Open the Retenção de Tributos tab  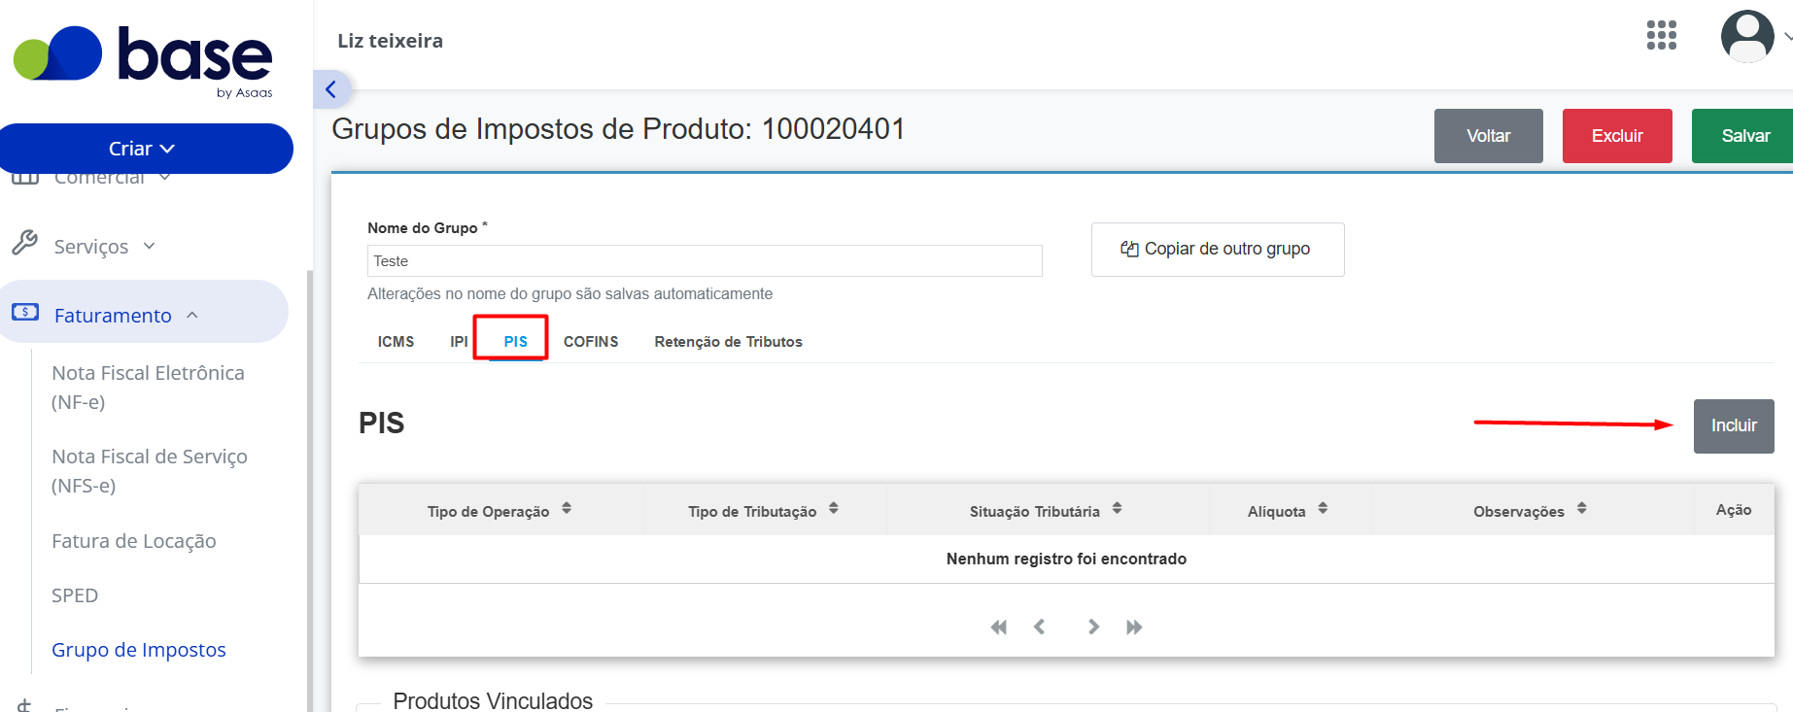click(x=728, y=342)
